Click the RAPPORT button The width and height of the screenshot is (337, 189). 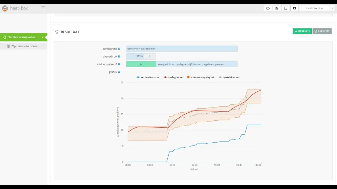[322, 31]
